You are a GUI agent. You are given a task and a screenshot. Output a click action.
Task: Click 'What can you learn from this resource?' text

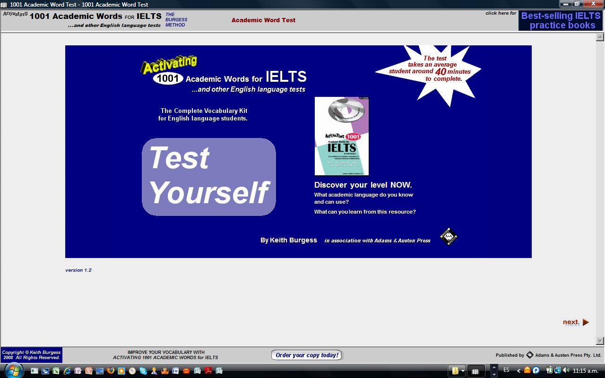pyautogui.click(x=365, y=212)
